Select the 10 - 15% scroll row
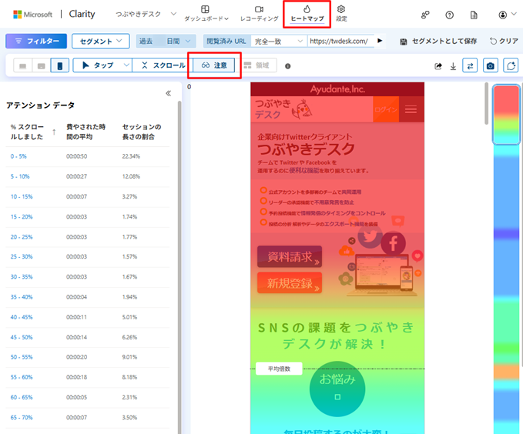 [87, 197]
